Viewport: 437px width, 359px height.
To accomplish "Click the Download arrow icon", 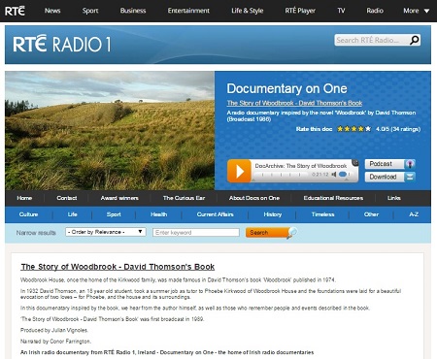I will pos(410,177).
